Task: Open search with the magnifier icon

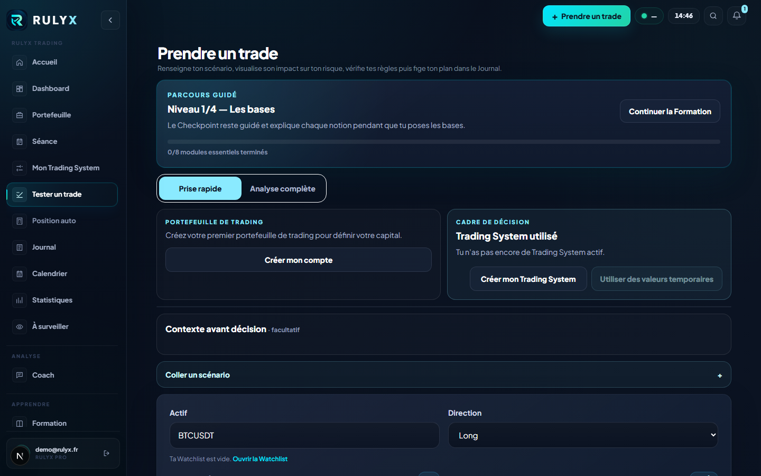Action: pyautogui.click(x=713, y=16)
